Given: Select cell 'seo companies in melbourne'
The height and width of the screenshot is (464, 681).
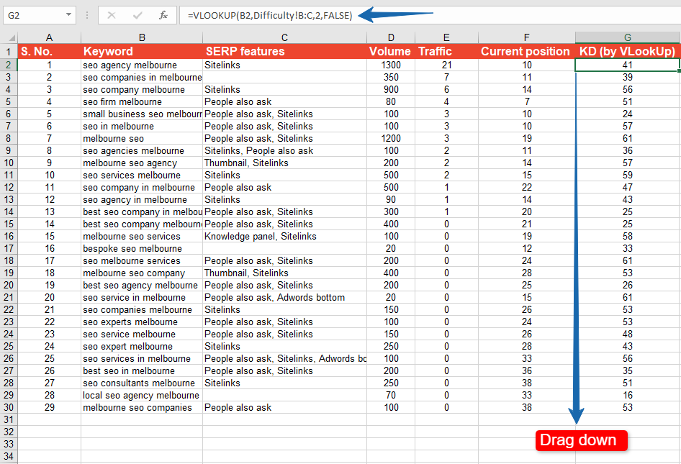Looking at the screenshot, I should [142, 77].
